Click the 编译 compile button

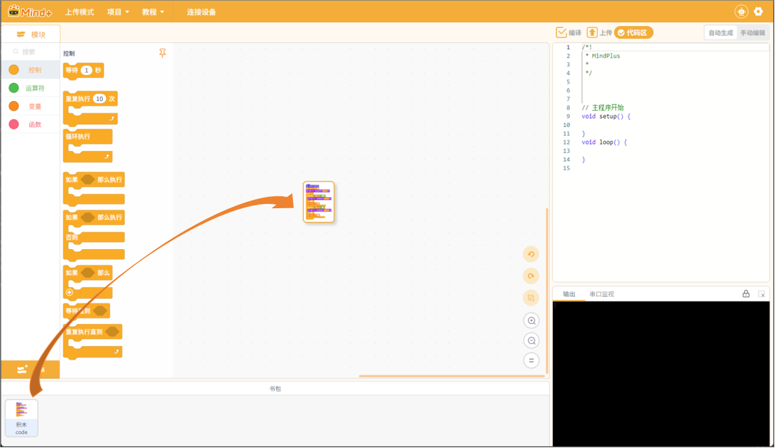569,33
